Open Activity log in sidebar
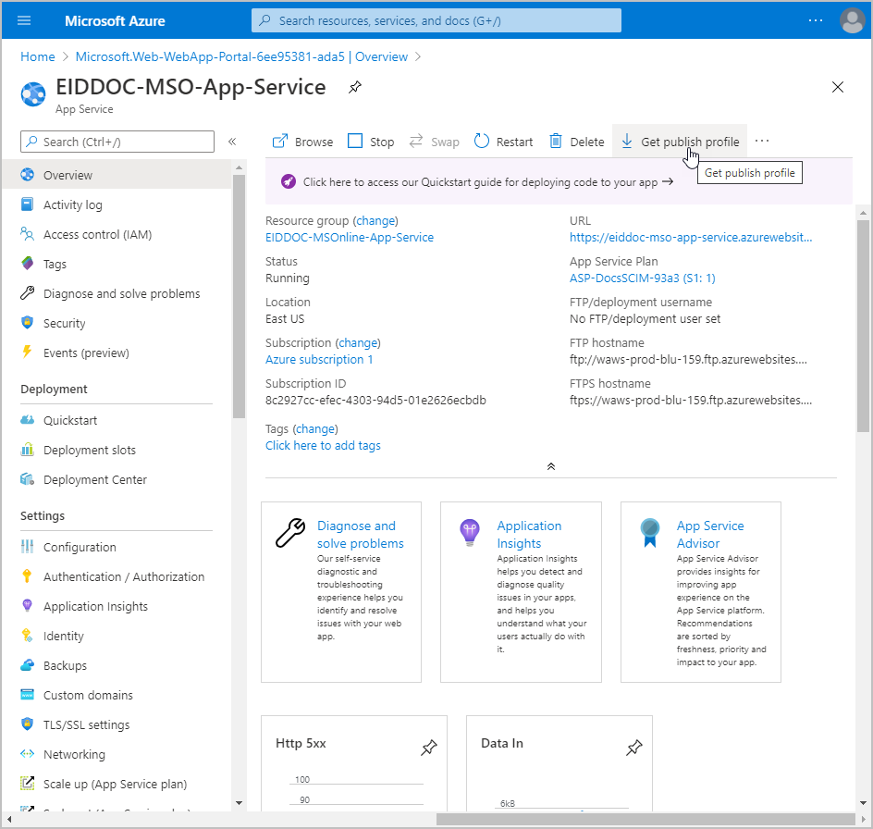This screenshot has width=873, height=829. pos(72,204)
